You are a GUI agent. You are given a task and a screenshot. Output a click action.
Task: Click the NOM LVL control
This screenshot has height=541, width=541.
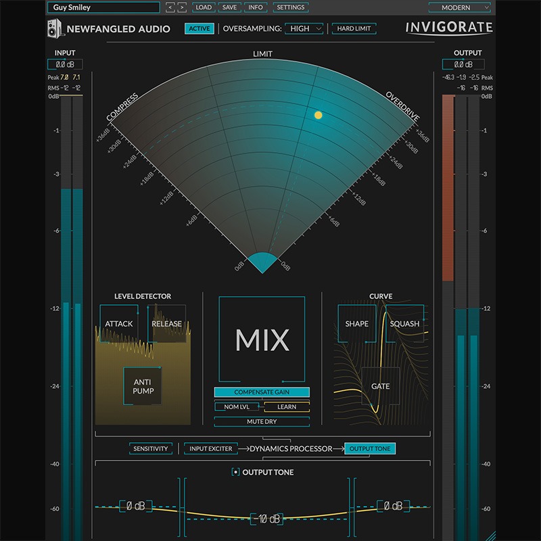(x=237, y=407)
